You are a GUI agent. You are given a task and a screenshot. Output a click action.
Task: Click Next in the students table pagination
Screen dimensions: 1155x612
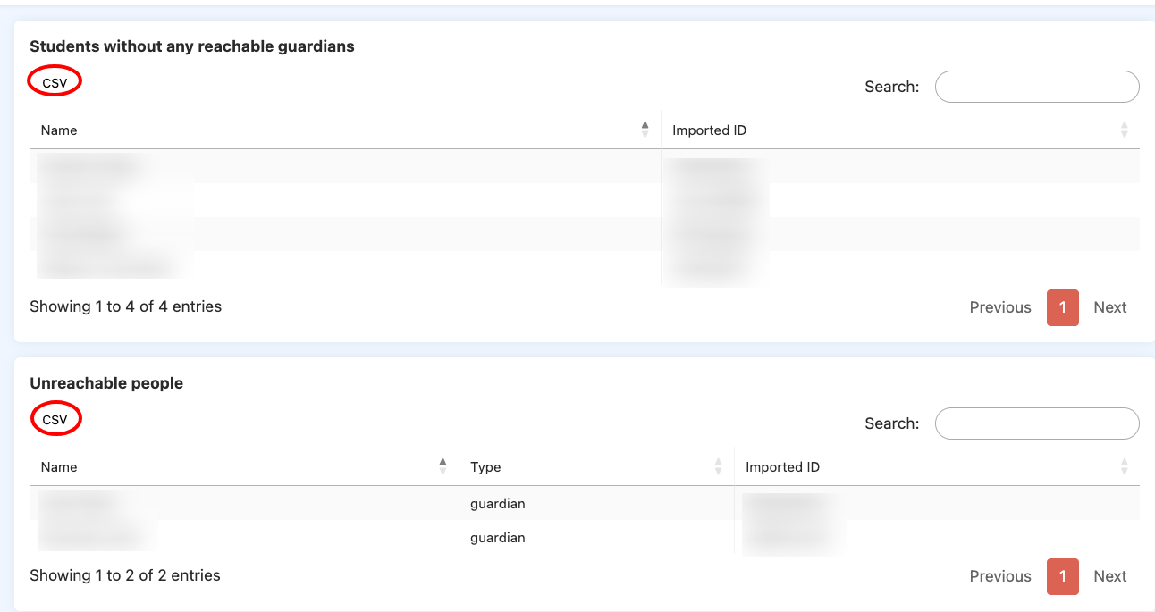(1109, 307)
